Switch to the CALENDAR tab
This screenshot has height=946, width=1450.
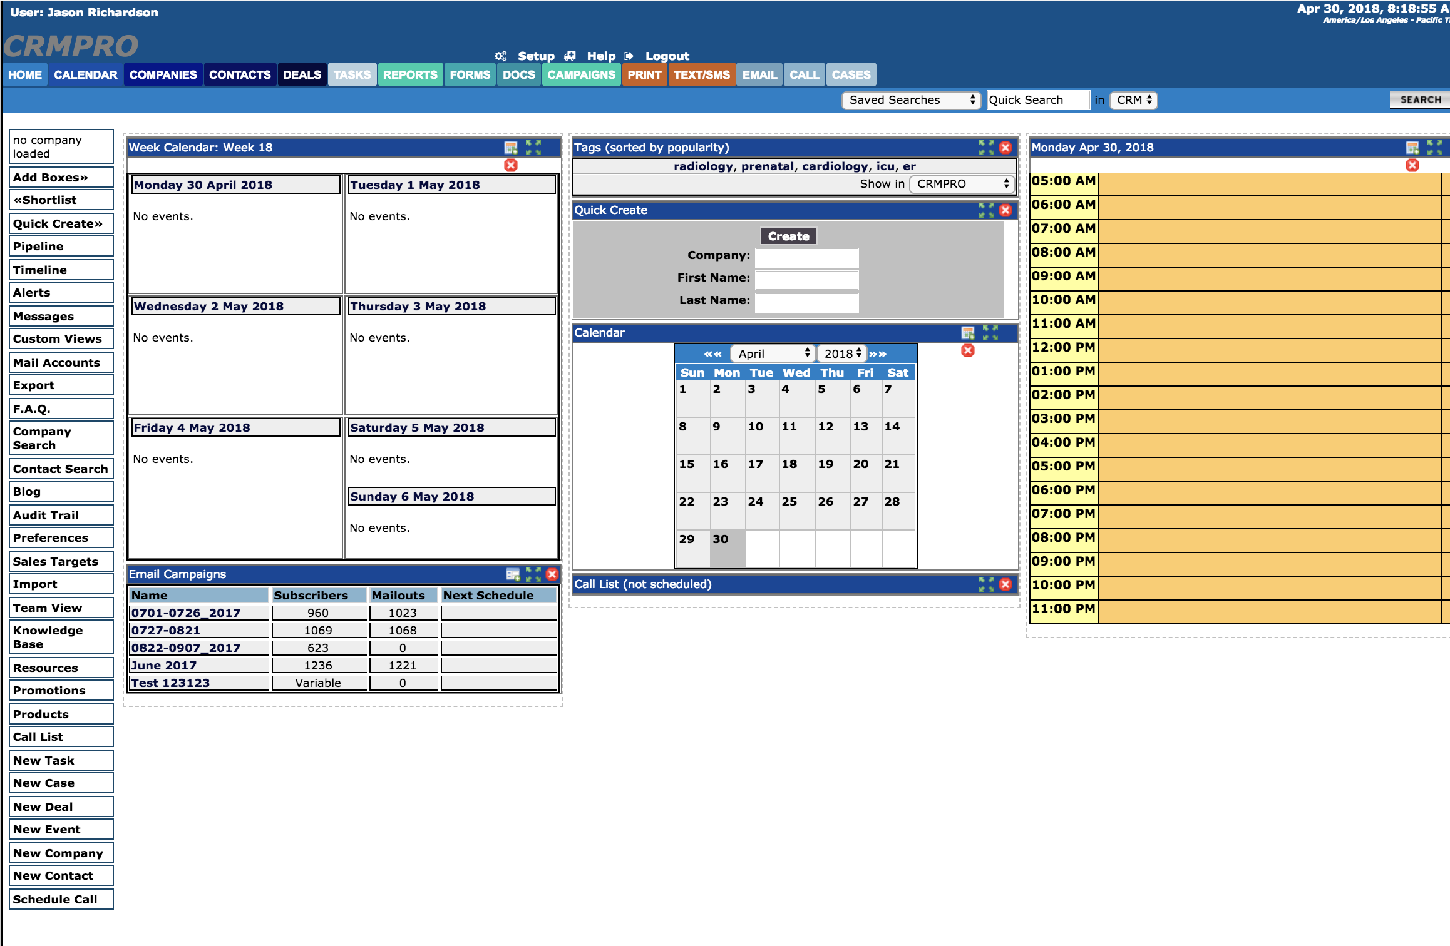[x=86, y=75]
